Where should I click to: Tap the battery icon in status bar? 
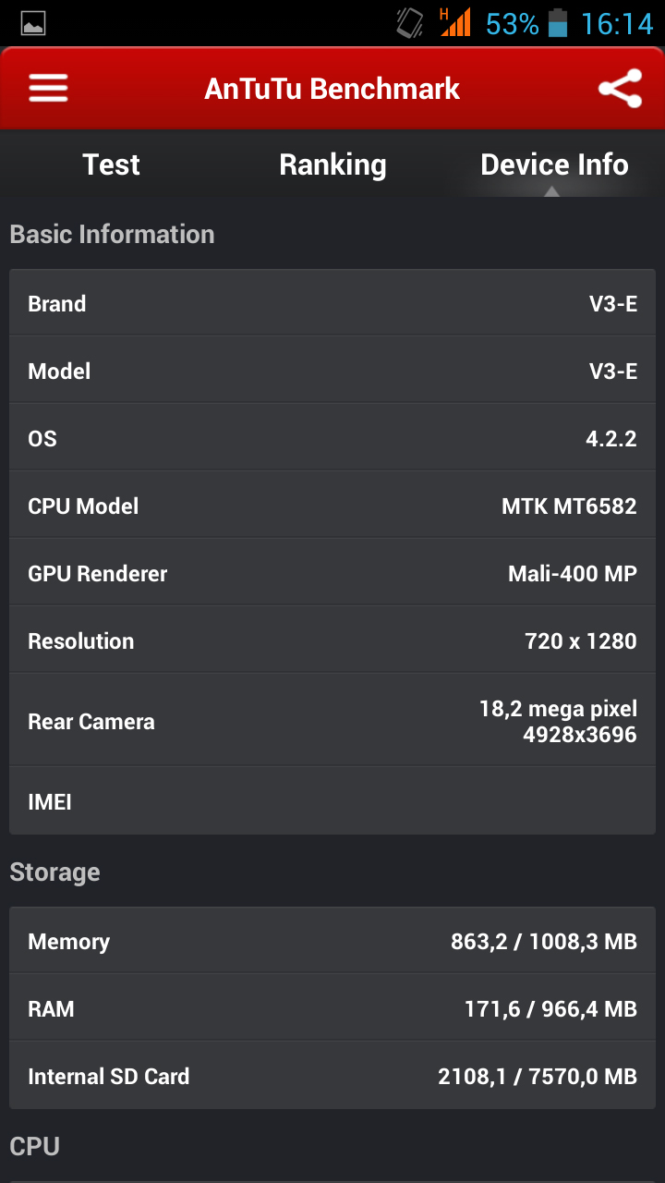click(557, 23)
